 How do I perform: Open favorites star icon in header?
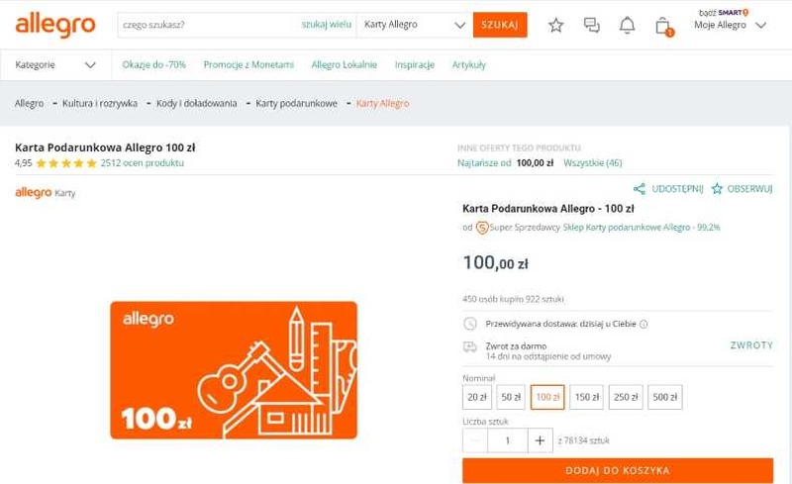pos(555,25)
